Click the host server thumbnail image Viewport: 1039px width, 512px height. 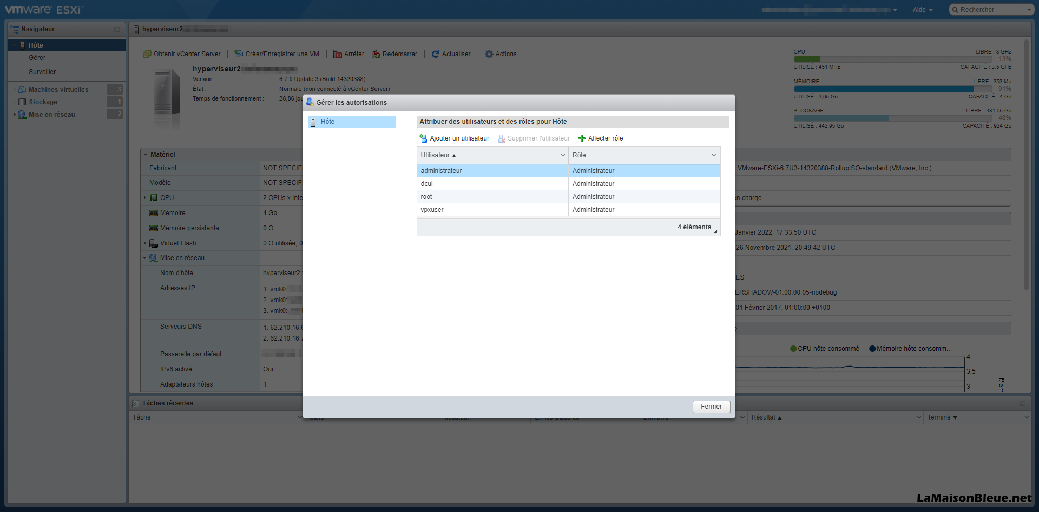tap(166, 97)
